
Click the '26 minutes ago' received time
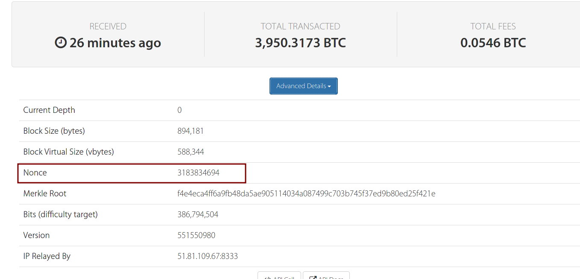coord(115,43)
